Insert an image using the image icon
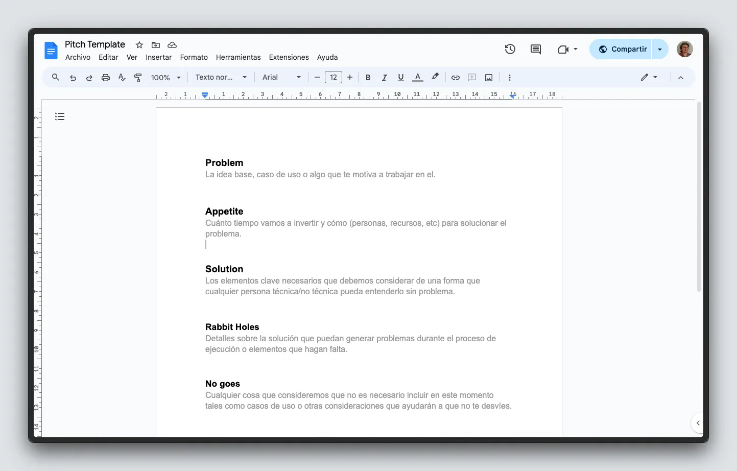The width and height of the screenshot is (737, 471). 488,77
